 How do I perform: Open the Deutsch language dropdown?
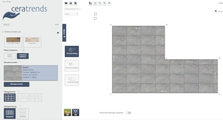click(7, 24)
